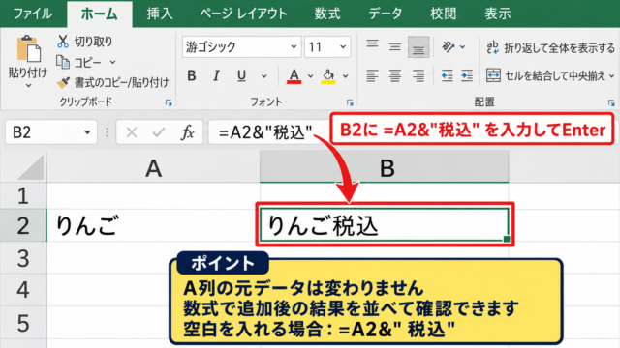Click the select all corner triangle
The width and height of the screenshot is (620, 348).
[x=30, y=167]
